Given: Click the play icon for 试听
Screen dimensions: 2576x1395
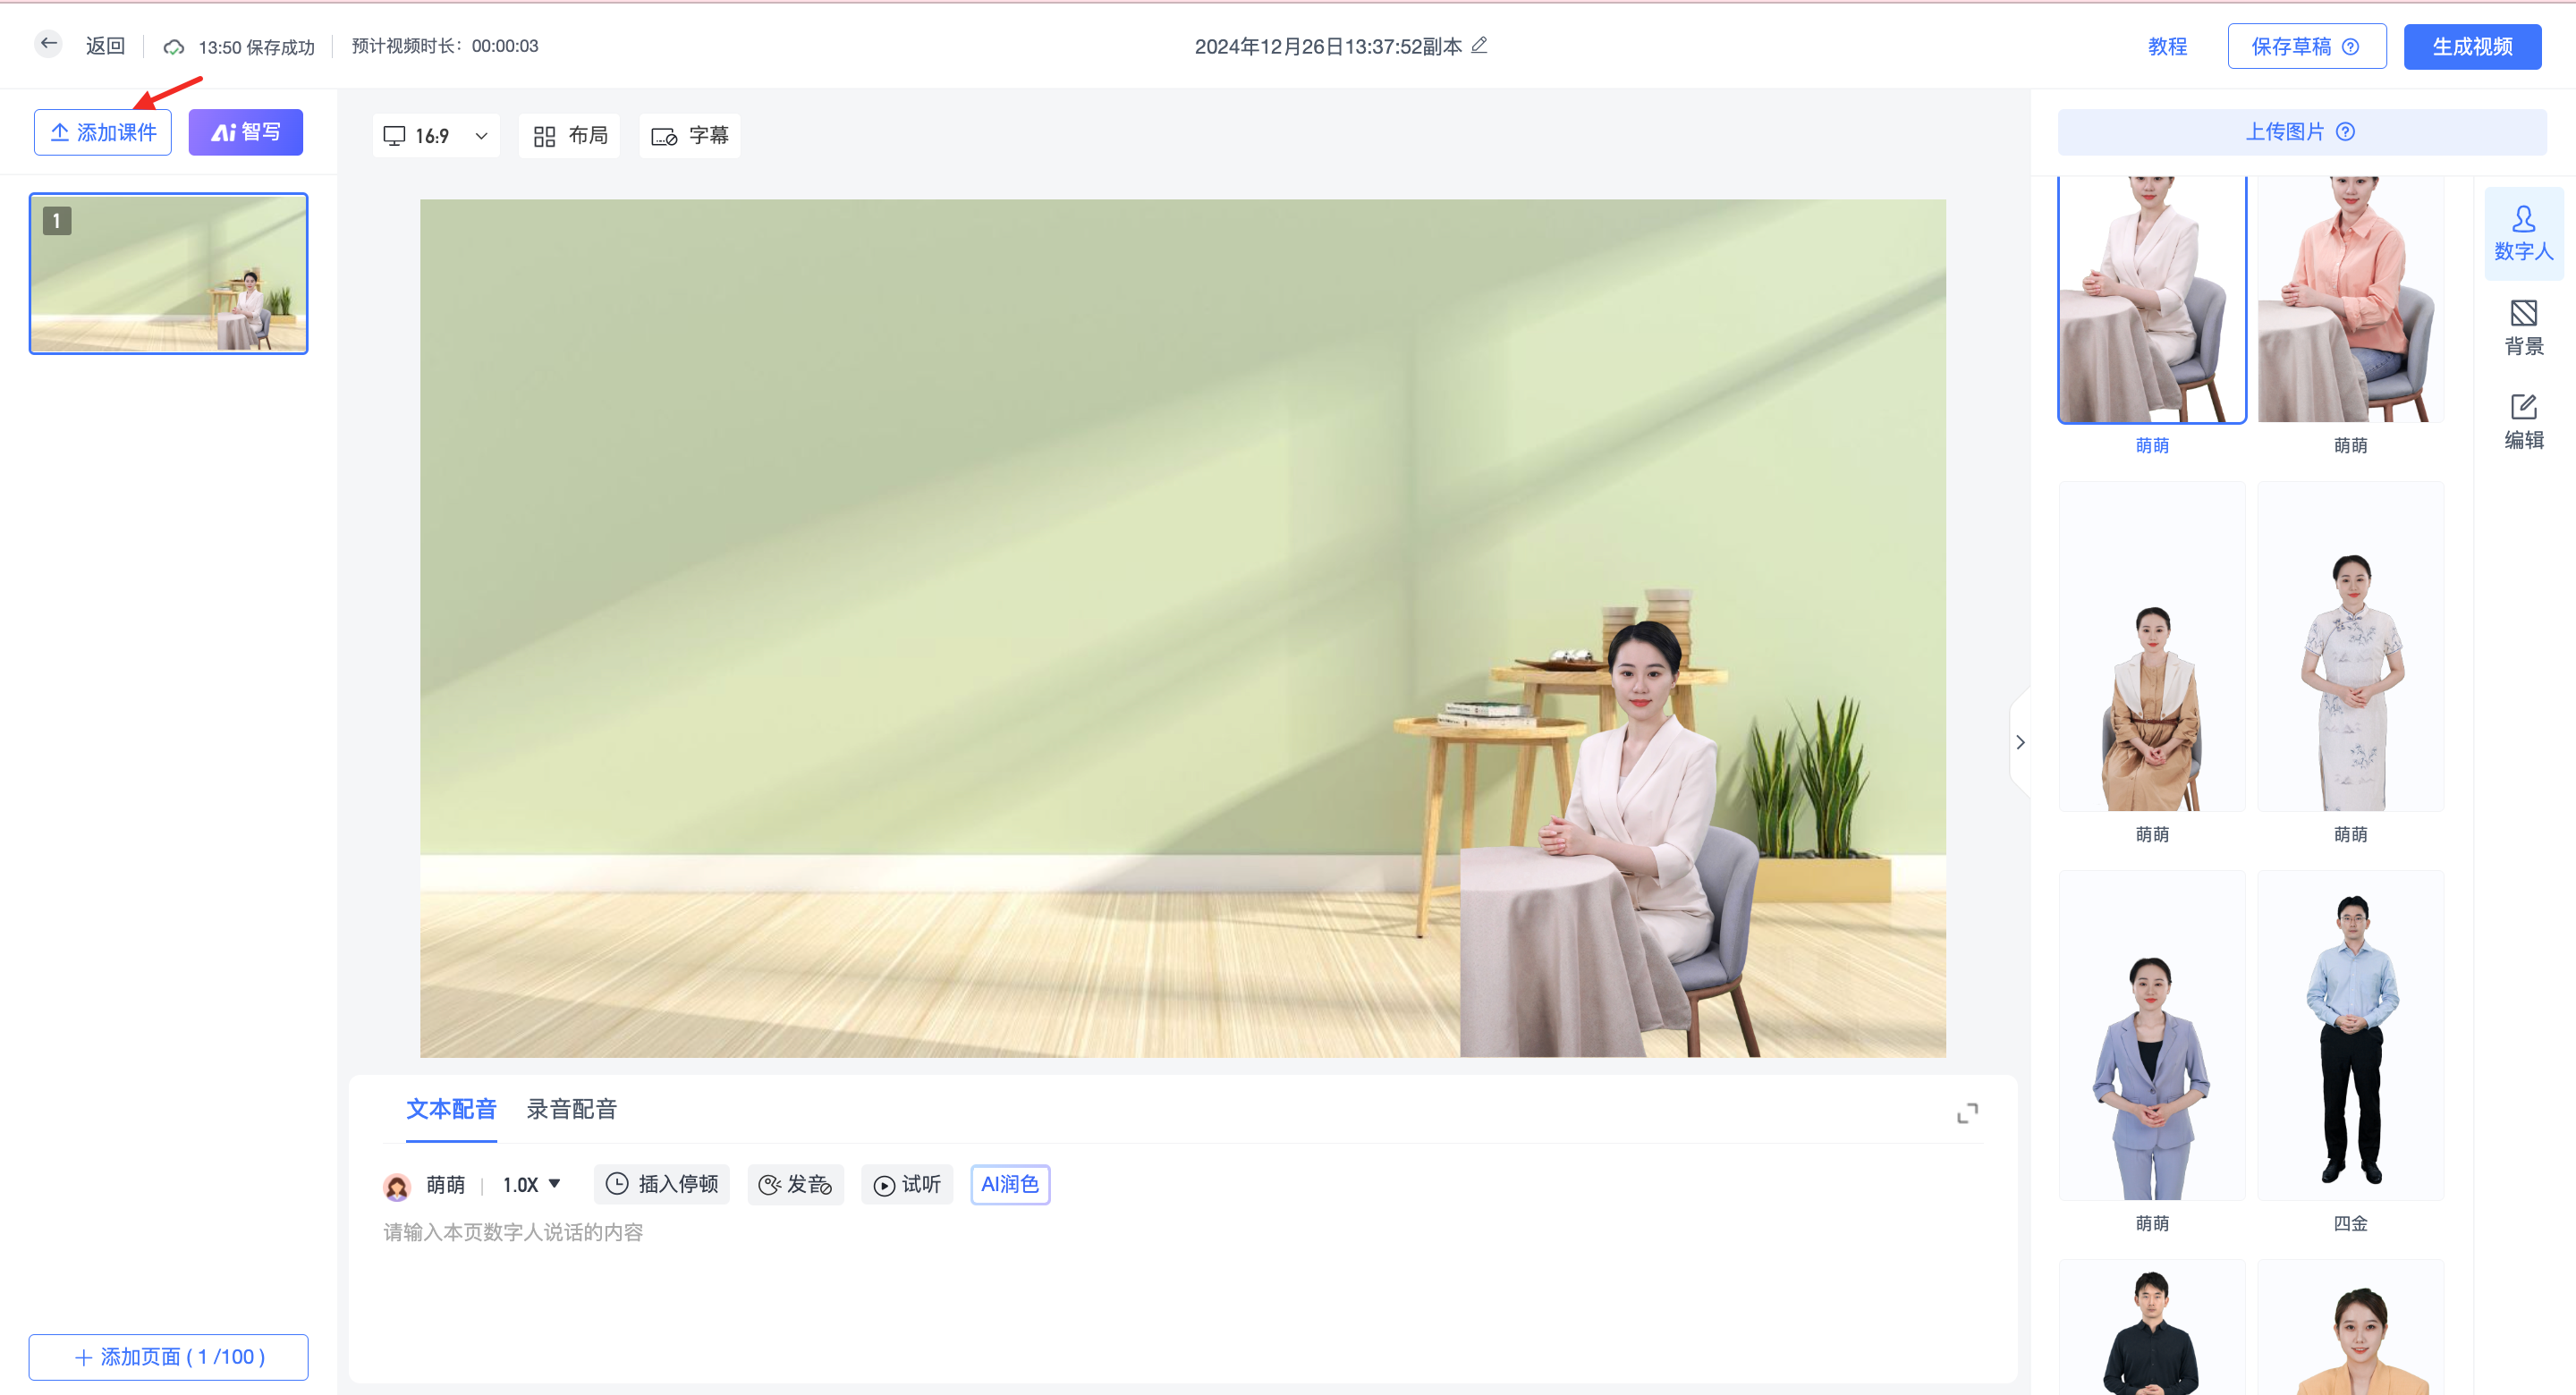Looking at the screenshot, I should point(884,1185).
